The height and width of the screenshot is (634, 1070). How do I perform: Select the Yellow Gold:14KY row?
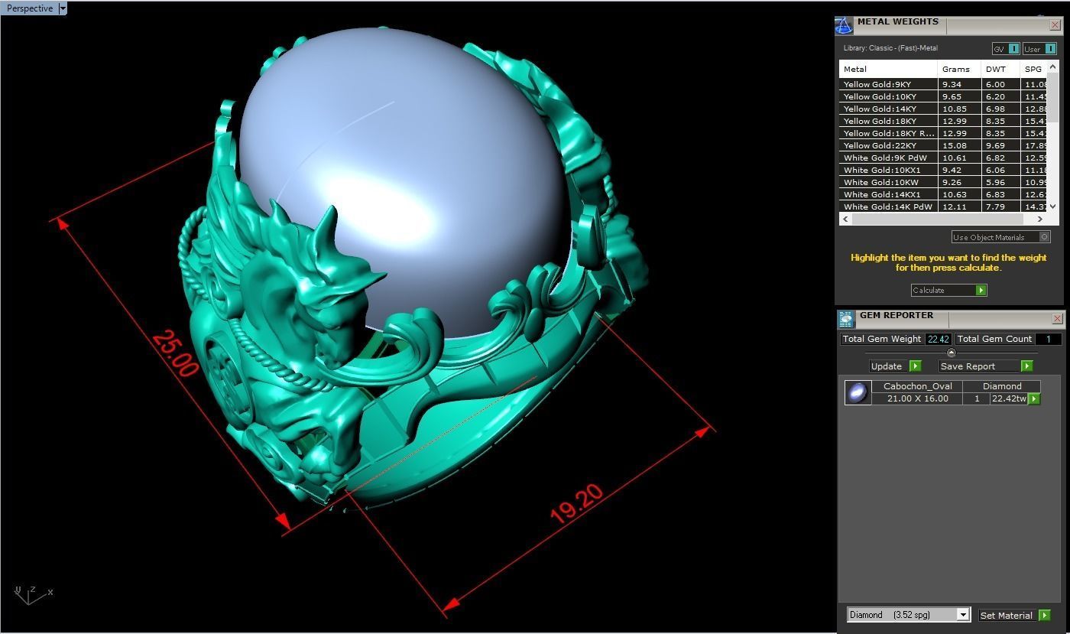click(942, 109)
